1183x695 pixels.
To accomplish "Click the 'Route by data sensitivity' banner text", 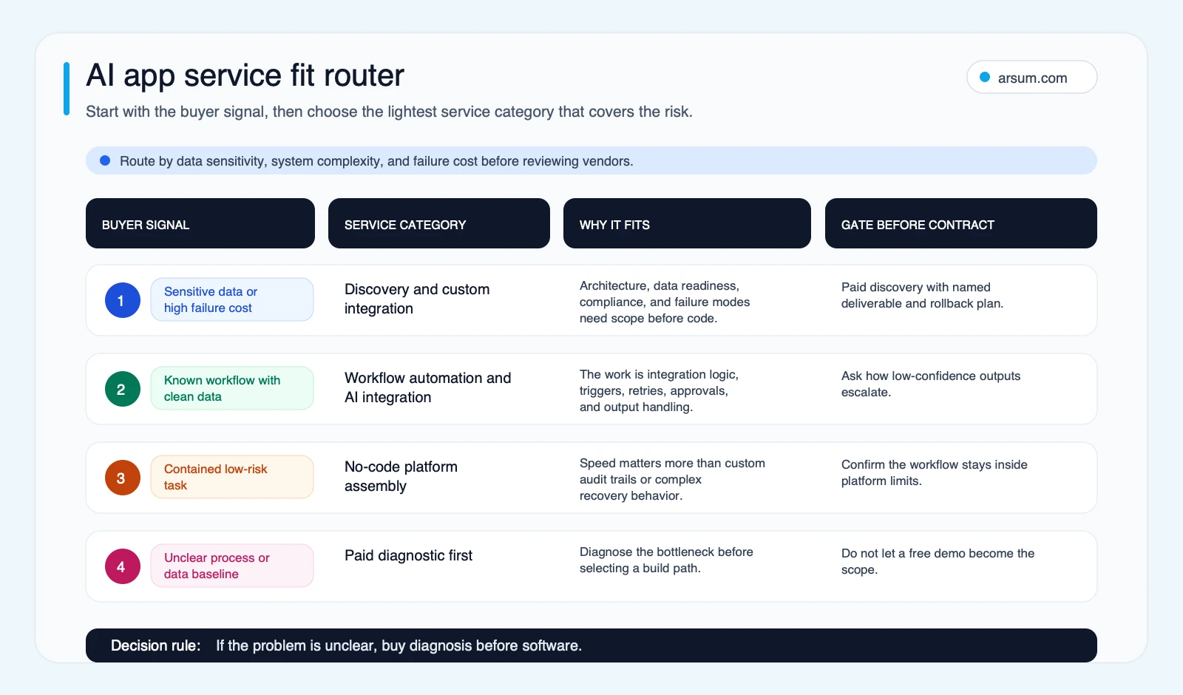I will 376,161.
